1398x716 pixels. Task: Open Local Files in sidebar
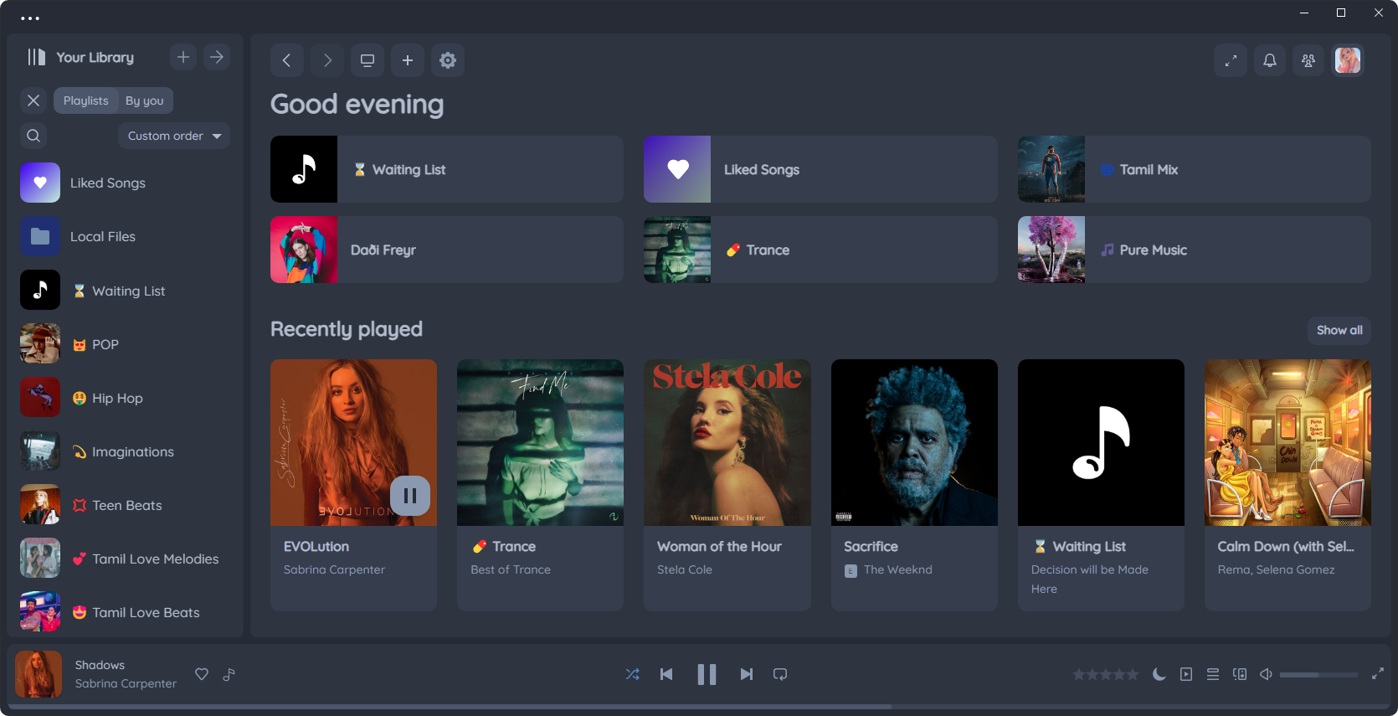click(126, 236)
